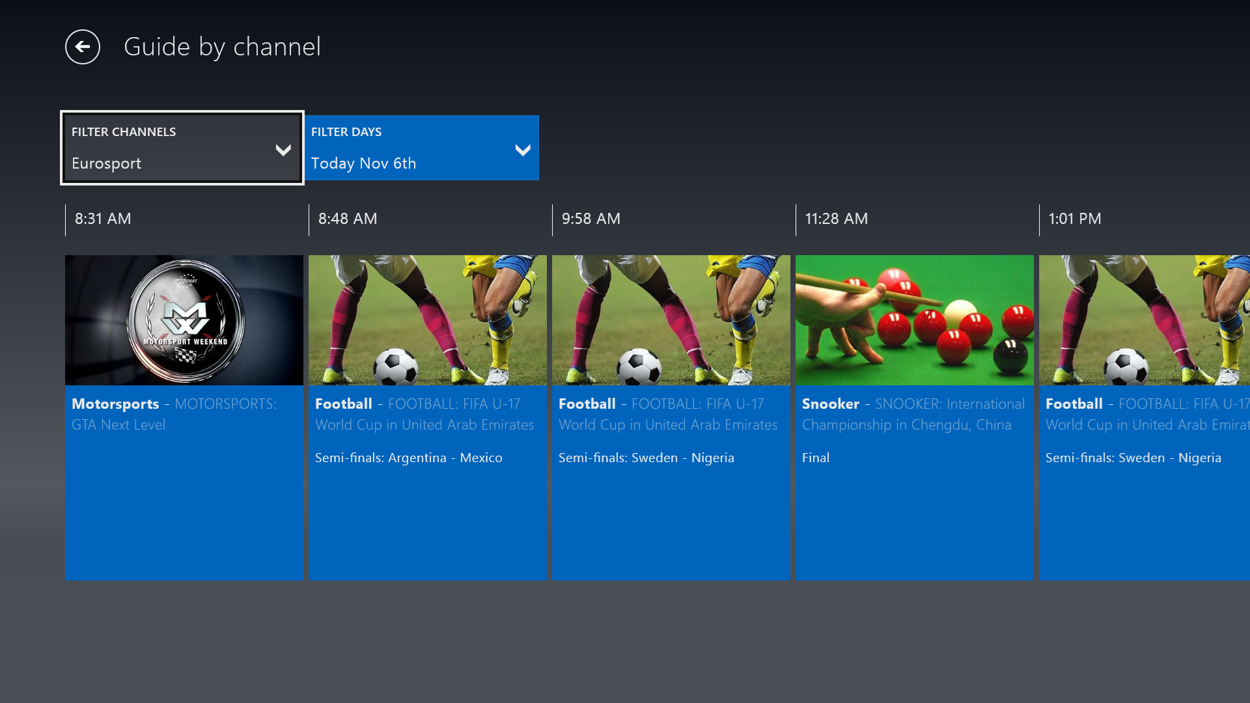Screen dimensions: 1250x703
Task: Click Today Nov 6th day selector
Action: tap(363, 163)
